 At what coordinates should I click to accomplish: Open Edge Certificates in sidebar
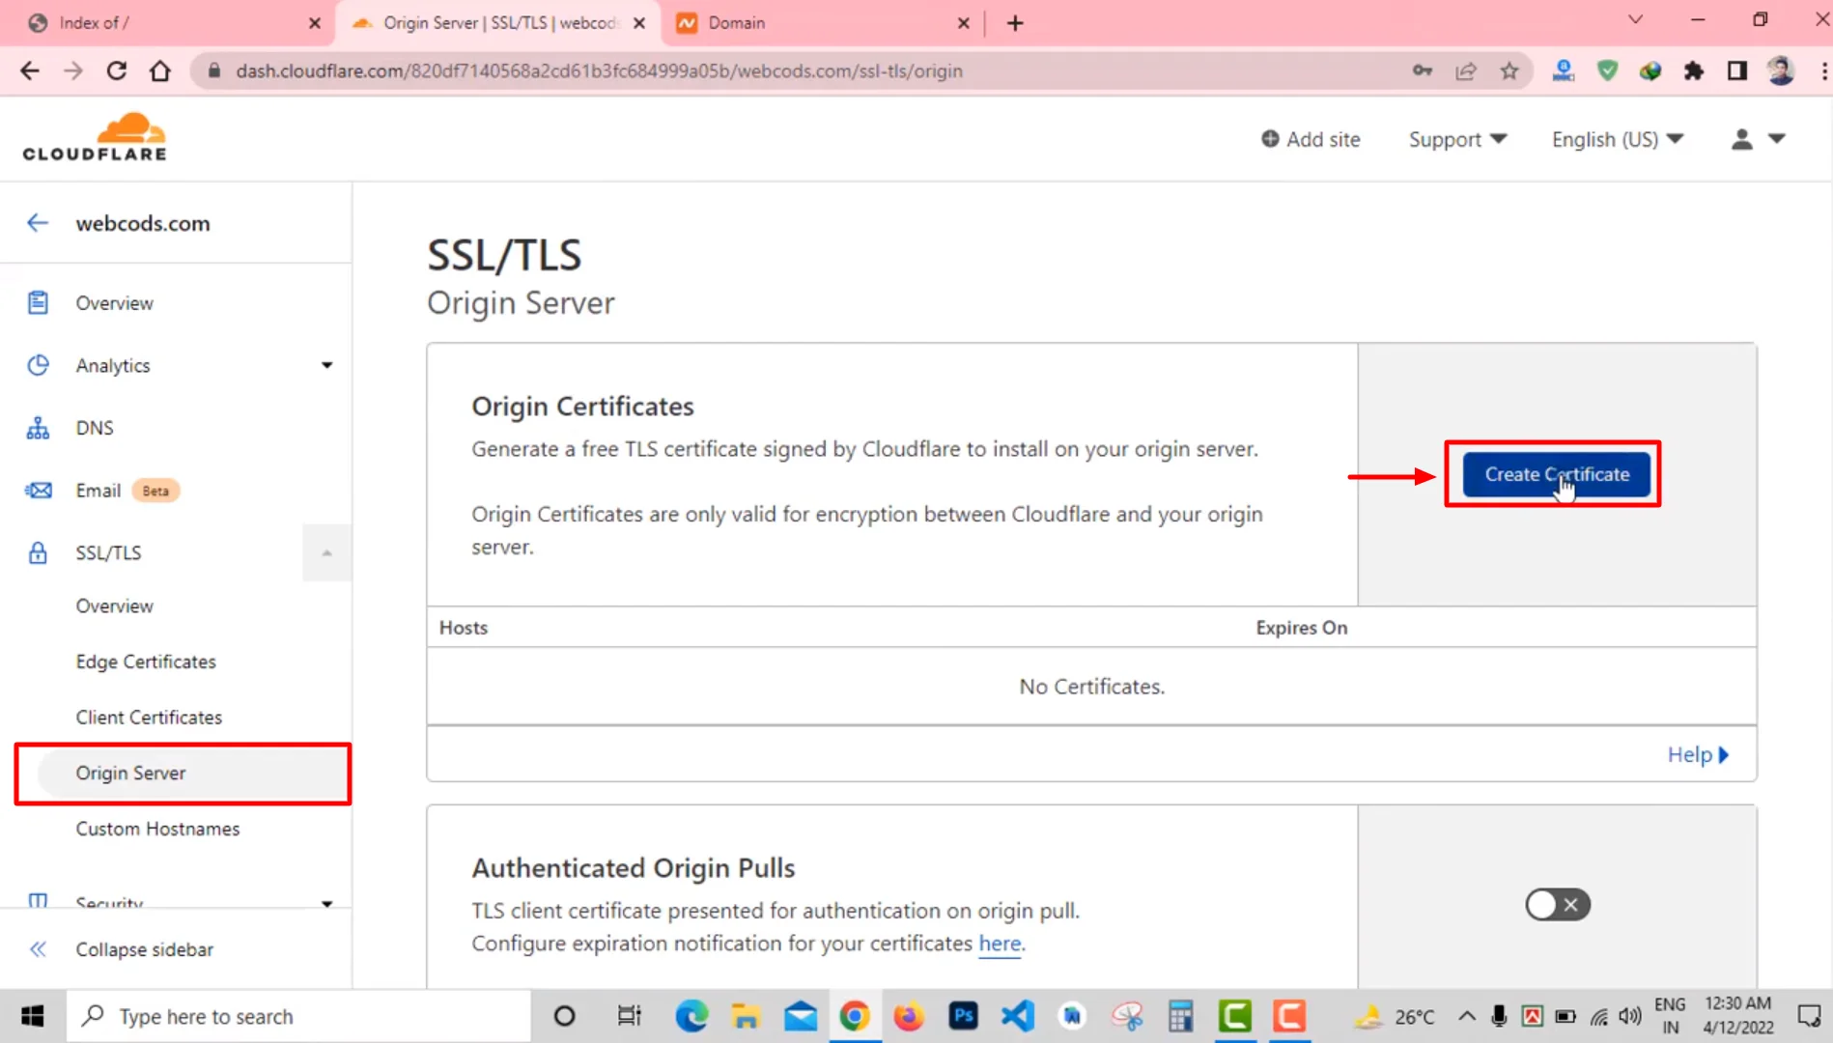click(x=146, y=662)
